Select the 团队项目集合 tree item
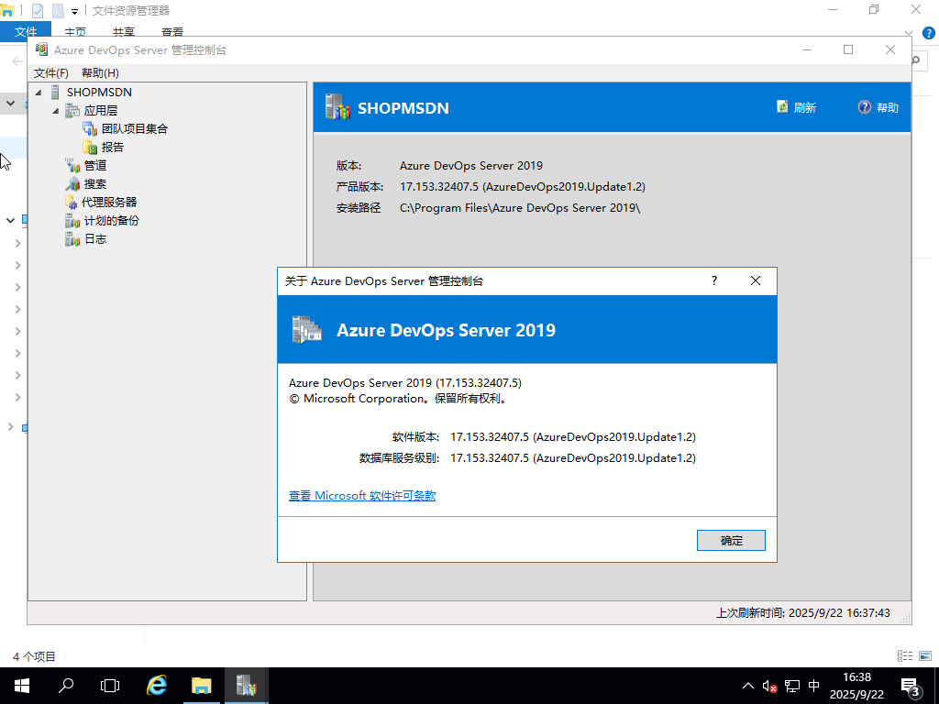The height and width of the screenshot is (704, 939). 134,128
